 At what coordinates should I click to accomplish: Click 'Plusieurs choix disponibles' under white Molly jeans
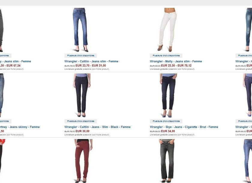tap(166, 56)
